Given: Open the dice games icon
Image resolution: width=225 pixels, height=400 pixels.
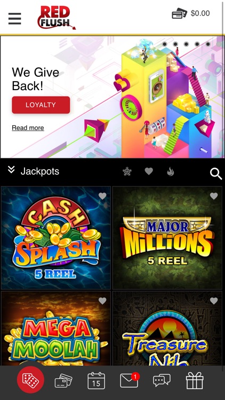Looking at the screenshot, I should (30, 380).
